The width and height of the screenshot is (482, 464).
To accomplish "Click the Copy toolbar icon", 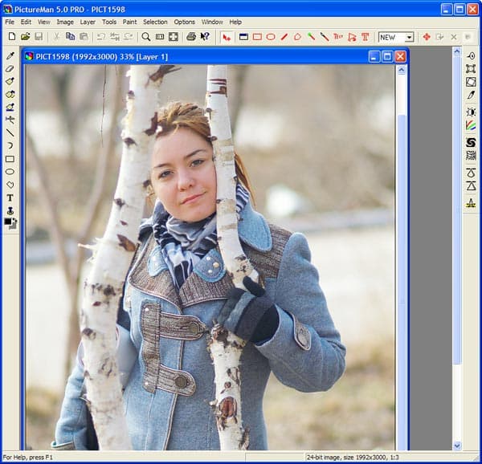I will pos(70,37).
